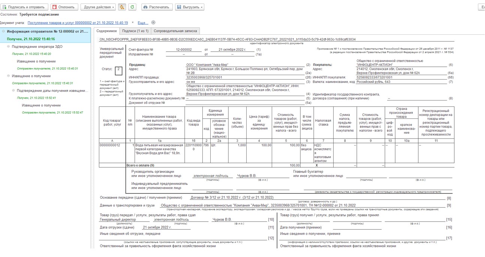The height and width of the screenshot is (257, 485).
Task: Click the ON_NSCHFDOPPR document identifier line
Action: 228,39
